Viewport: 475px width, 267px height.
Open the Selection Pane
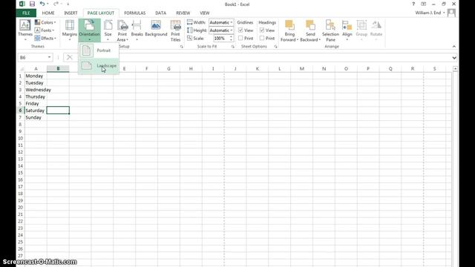(x=330, y=30)
